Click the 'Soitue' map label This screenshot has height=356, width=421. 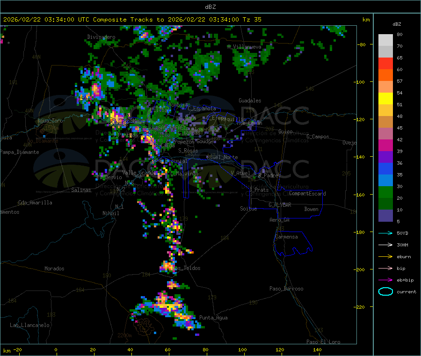(x=248, y=209)
